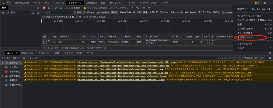Screen dimensions: 273x108
Task: Click the network filter funnel icon
Action: coord(56,8)
